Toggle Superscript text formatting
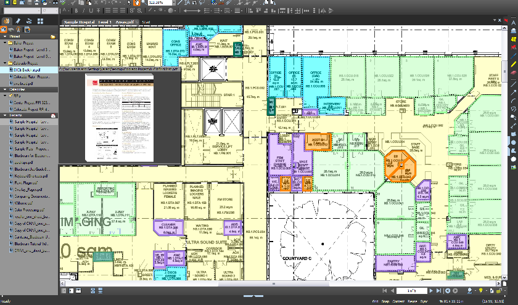 132,10
